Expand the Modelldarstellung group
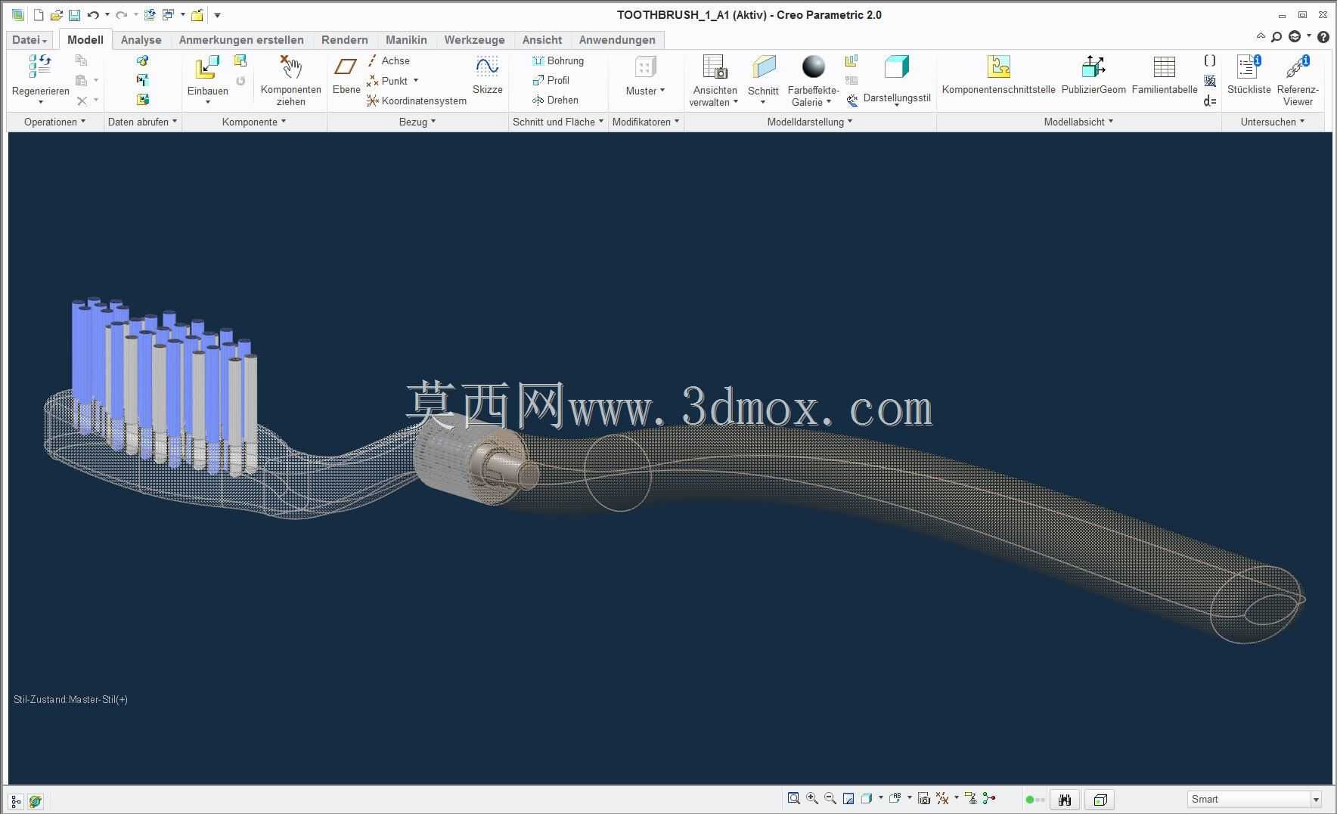 (810, 122)
